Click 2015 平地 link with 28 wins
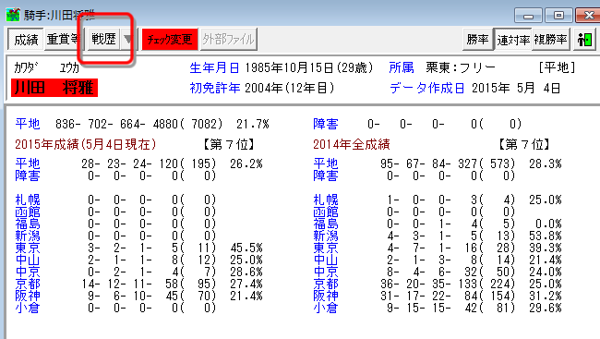 coord(28,163)
